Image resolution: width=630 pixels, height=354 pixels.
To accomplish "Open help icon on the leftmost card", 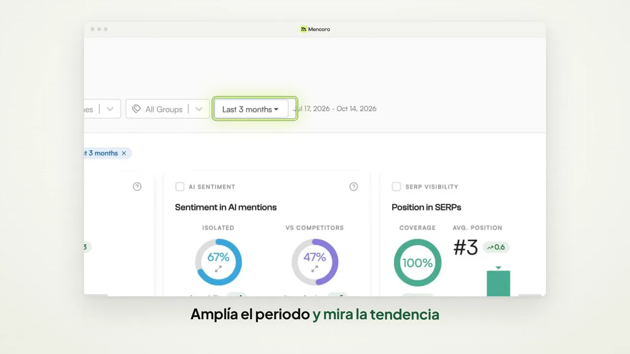I will 137,186.
